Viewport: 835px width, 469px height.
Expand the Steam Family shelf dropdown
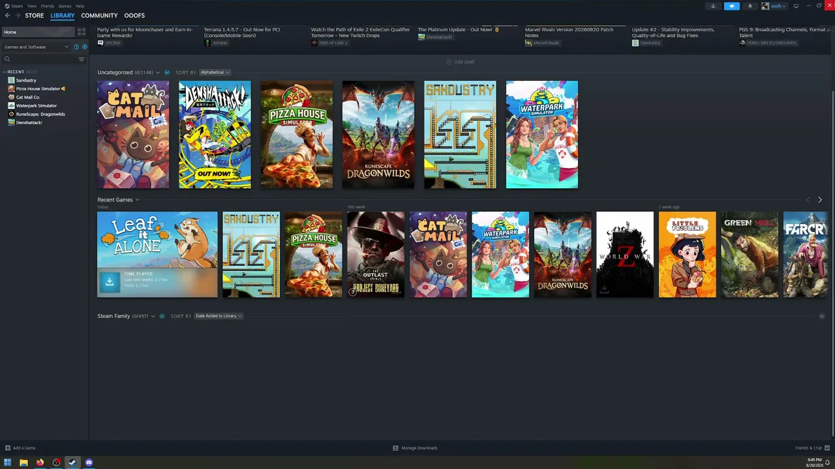pyautogui.click(x=153, y=316)
